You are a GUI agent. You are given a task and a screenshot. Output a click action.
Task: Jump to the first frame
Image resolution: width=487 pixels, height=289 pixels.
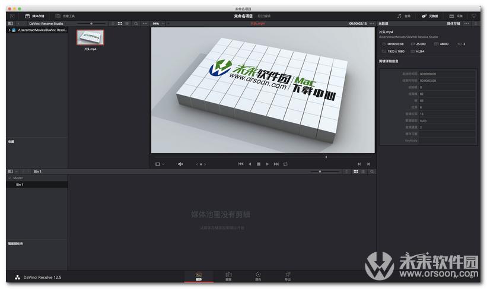click(x=241, y=164)
